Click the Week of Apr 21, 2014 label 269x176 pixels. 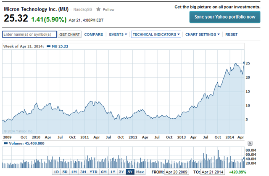24,46
